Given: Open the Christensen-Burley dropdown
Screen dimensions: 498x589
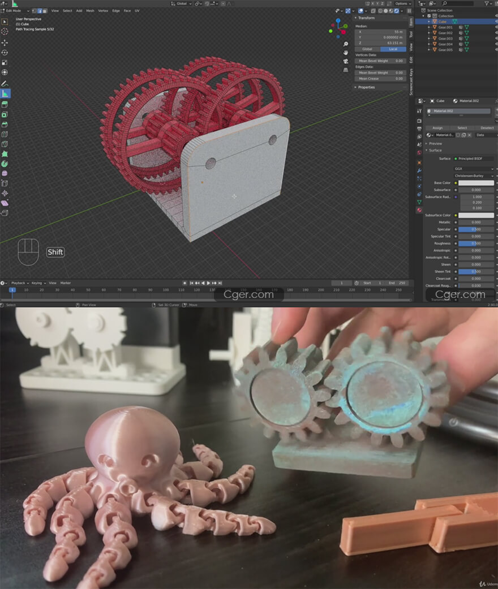Looking at the screenshot, I should [474, 176].
